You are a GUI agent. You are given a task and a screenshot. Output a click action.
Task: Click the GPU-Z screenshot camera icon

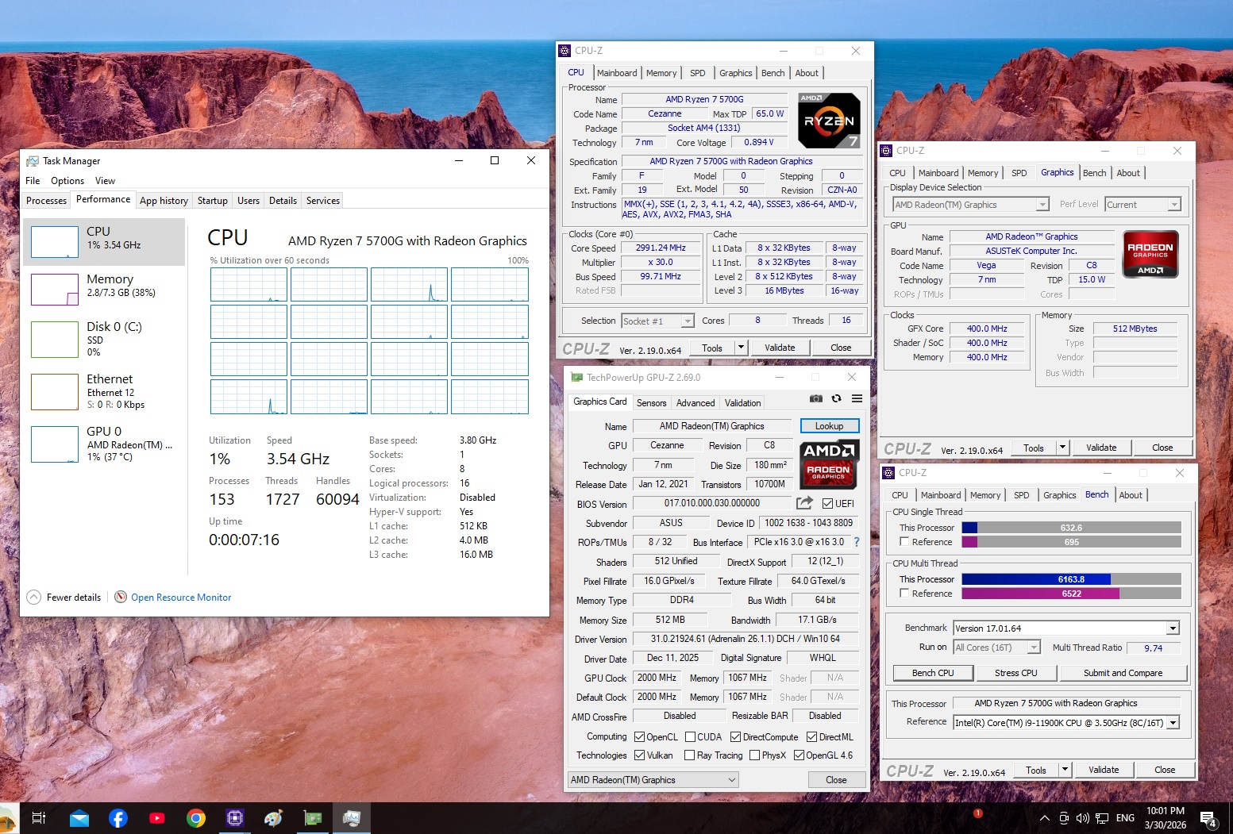click(x=815, y=398)
